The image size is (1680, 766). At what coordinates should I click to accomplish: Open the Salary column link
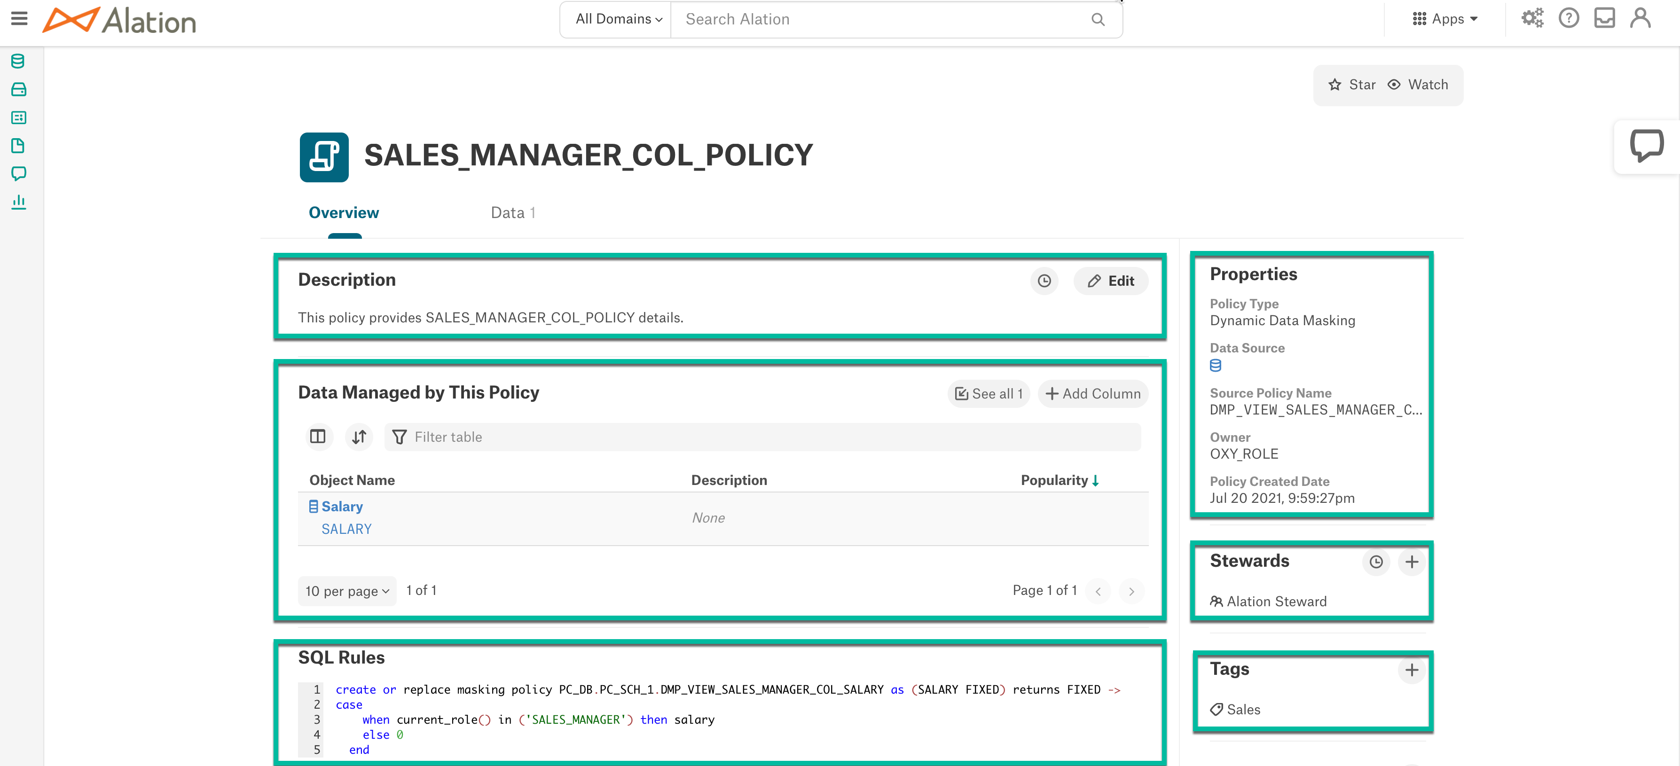(341, 507)
